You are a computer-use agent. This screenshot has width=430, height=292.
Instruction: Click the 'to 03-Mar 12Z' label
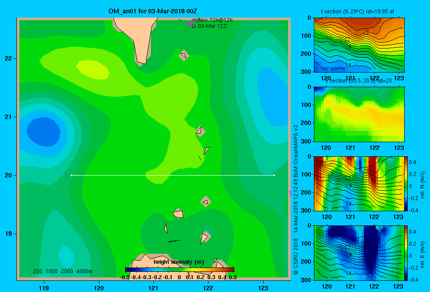[209, 26]
